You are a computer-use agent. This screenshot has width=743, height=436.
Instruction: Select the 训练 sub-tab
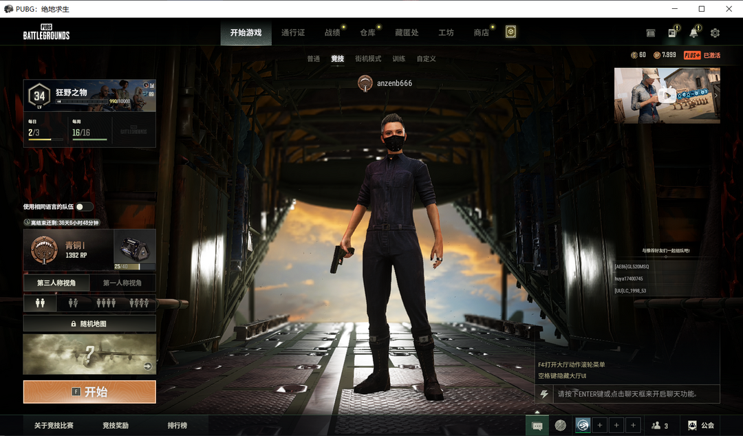[398, 58]
